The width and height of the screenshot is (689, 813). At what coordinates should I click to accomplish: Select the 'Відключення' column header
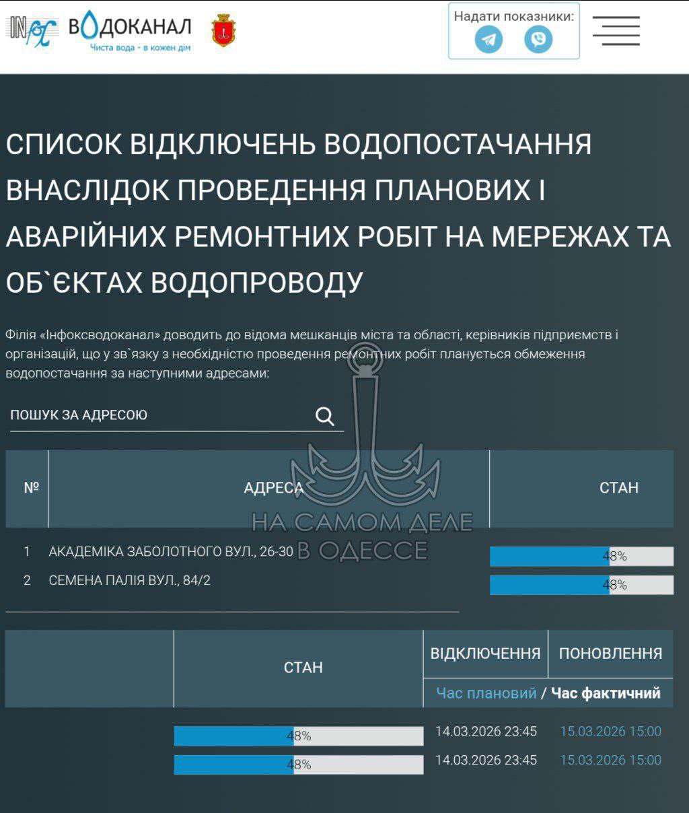(x=485, y=653)
